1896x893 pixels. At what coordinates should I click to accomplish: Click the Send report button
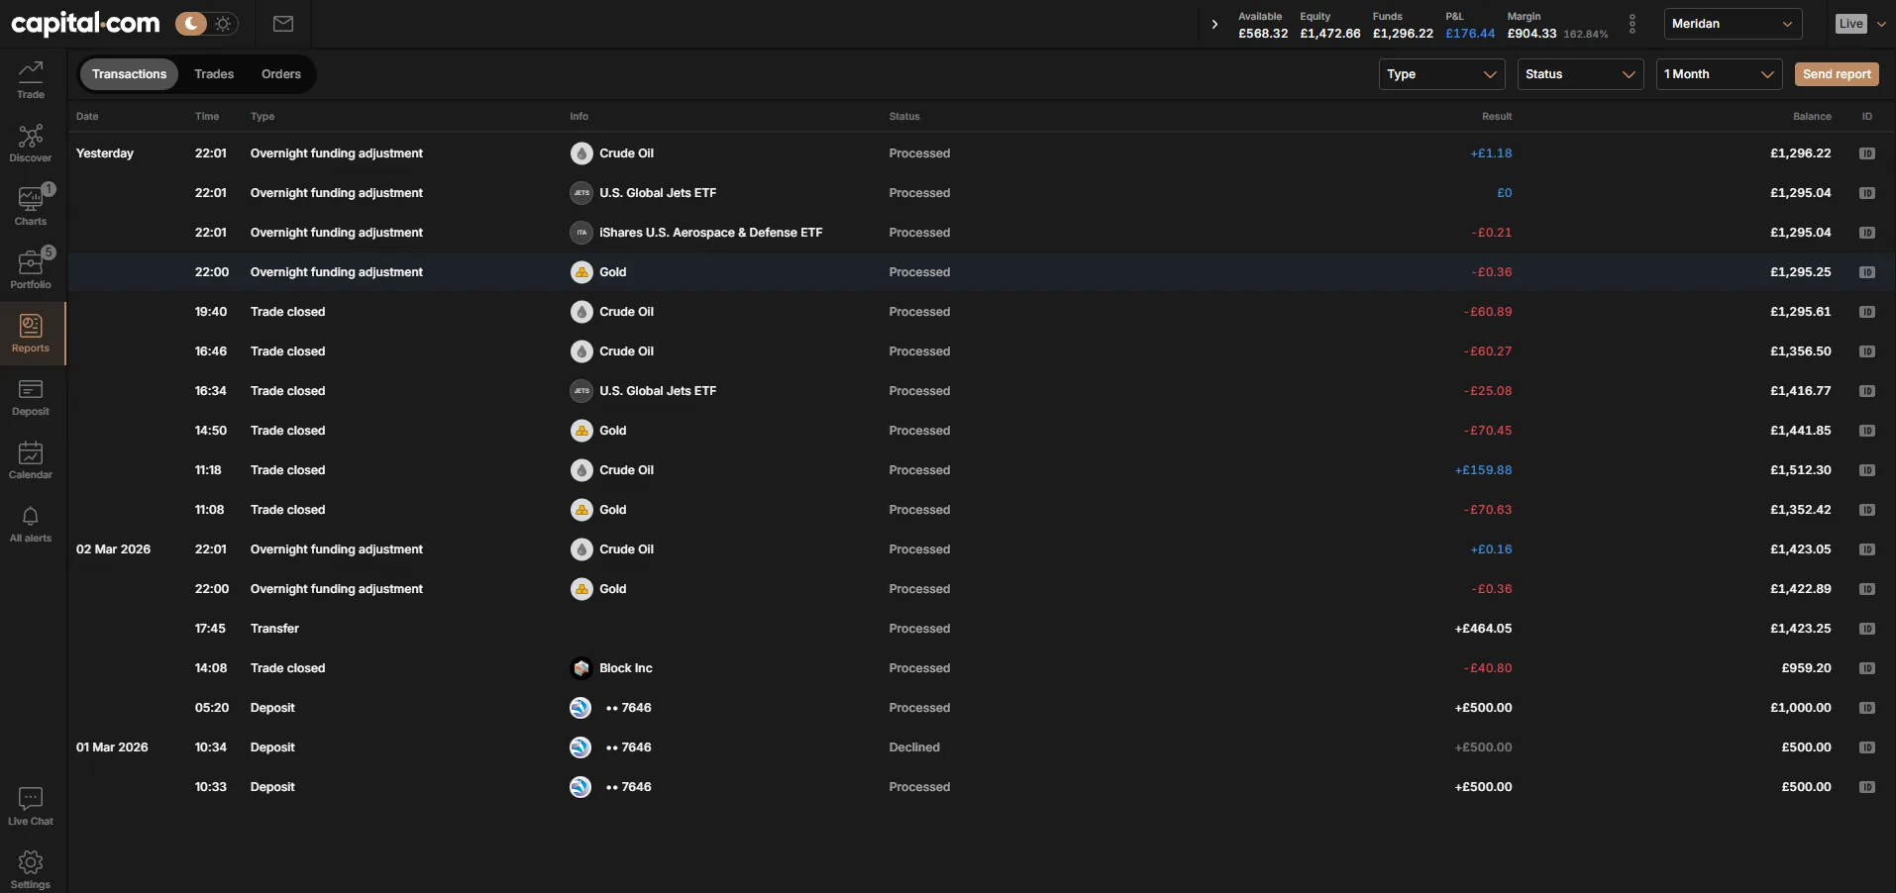pos(1837,74)
